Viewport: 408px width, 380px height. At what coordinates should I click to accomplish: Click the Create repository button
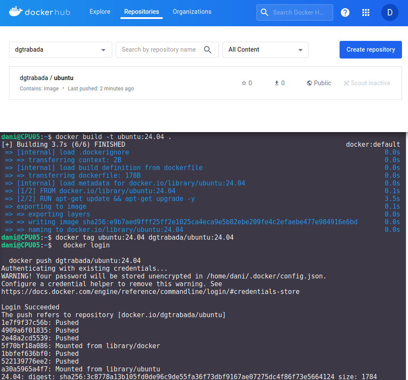coord(370,49)
